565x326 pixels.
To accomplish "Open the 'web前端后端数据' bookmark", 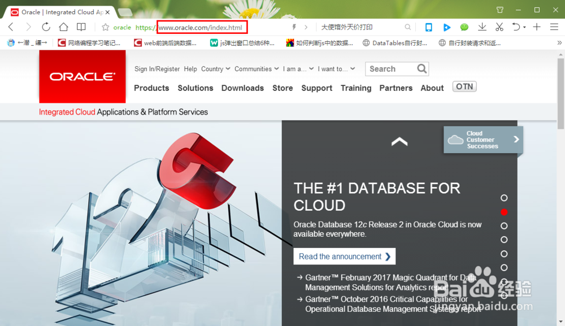I will tap(166, 43).
